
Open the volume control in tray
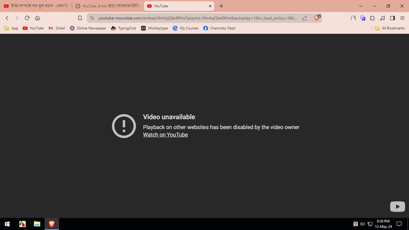tap(362, 224)
